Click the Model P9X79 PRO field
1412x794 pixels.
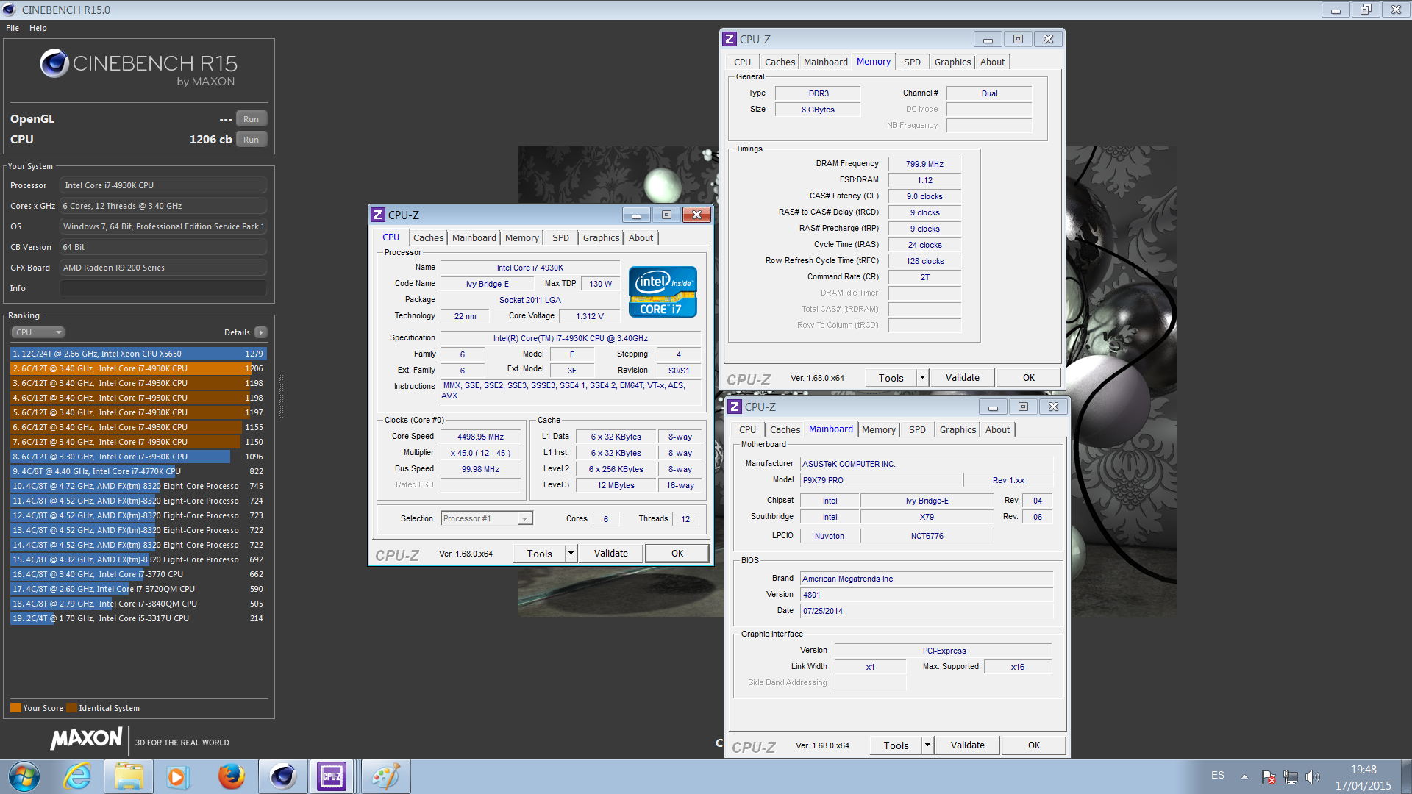pyautogui.click(x=881, y=480)
